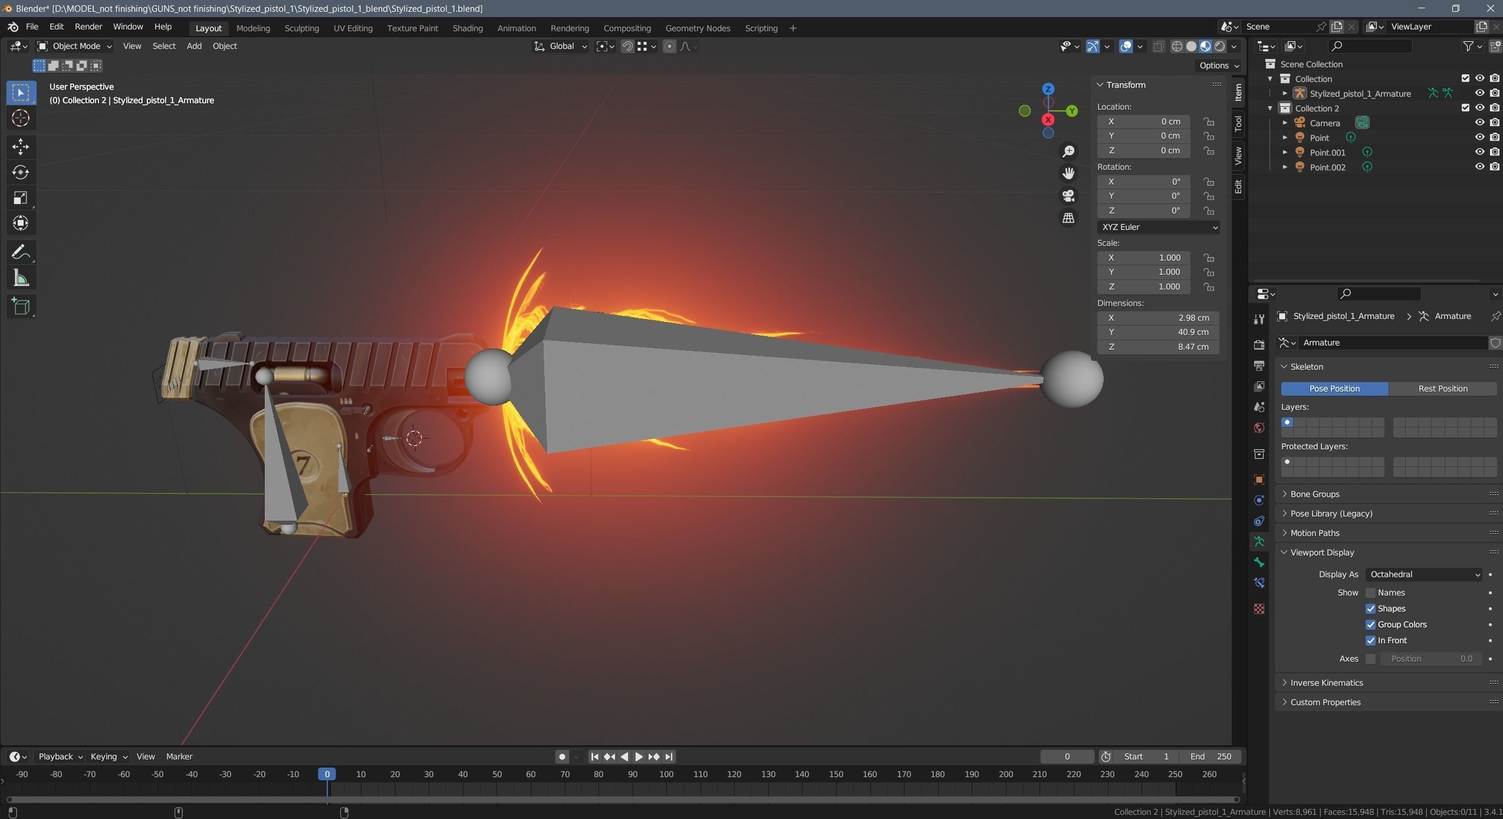Disable the Shapes checkbox
This screenshot has height=819, width=1503.
(x=1370, y=609)
